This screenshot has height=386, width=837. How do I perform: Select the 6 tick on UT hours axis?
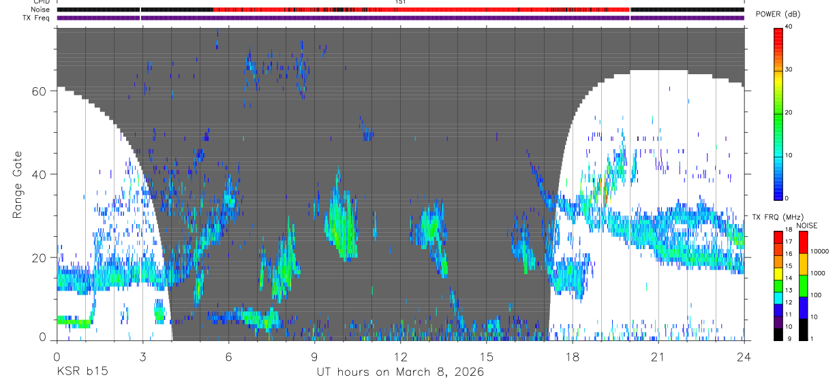[228, 356]
